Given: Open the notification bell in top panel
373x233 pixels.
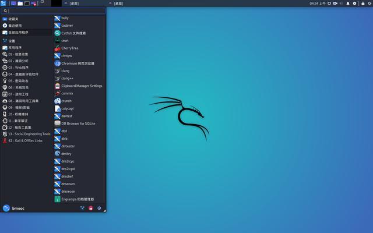Looking at the screenshot, I should coord(349,3).
